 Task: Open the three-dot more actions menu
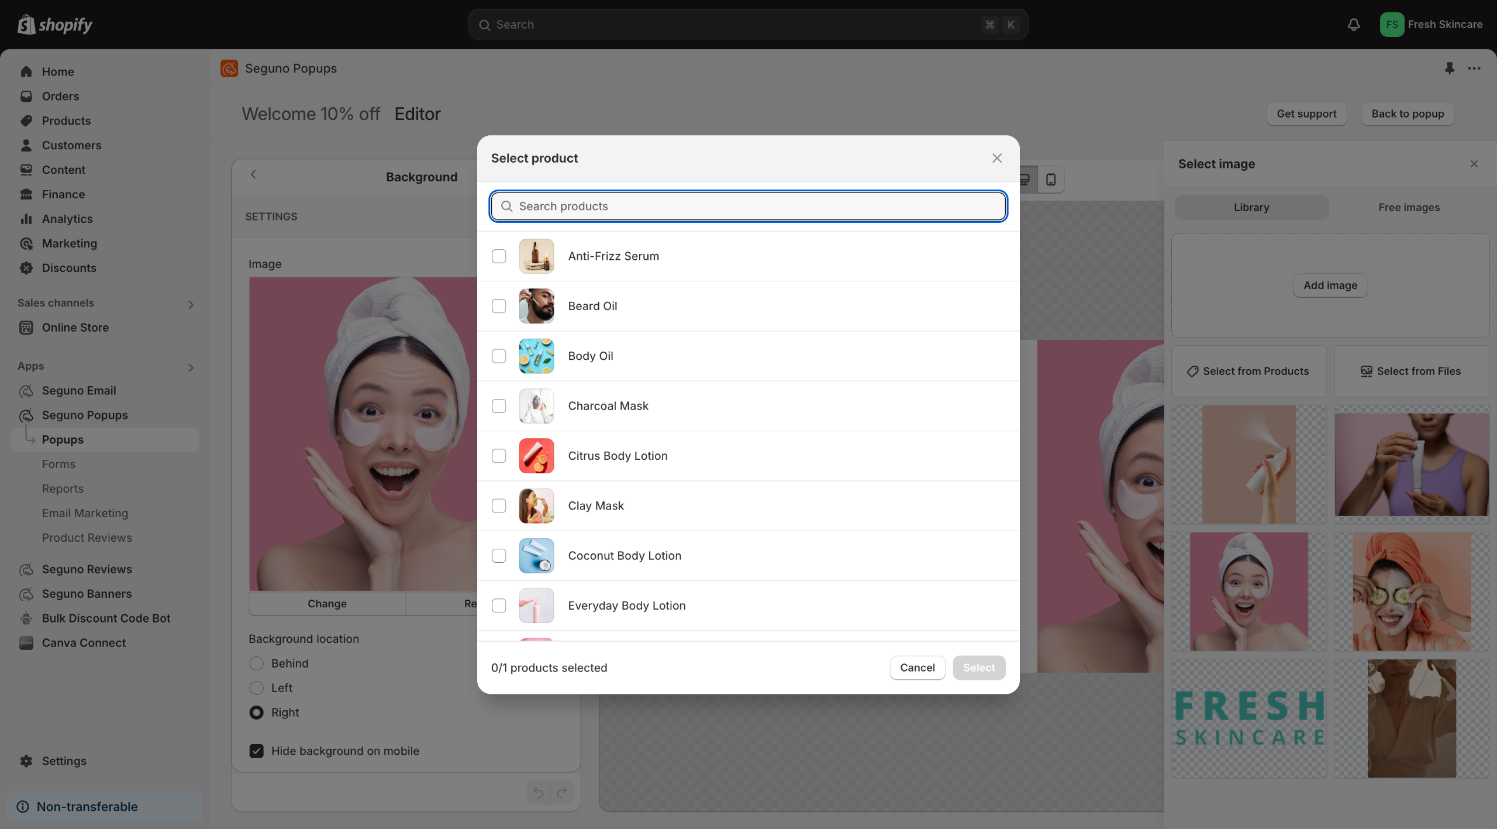[1474, 68]
